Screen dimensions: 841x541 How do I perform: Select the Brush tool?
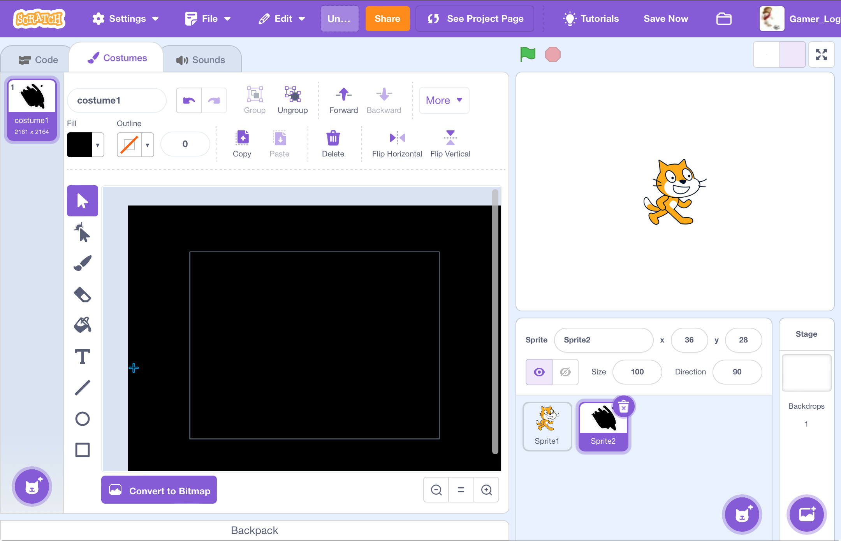click(82, 263)
